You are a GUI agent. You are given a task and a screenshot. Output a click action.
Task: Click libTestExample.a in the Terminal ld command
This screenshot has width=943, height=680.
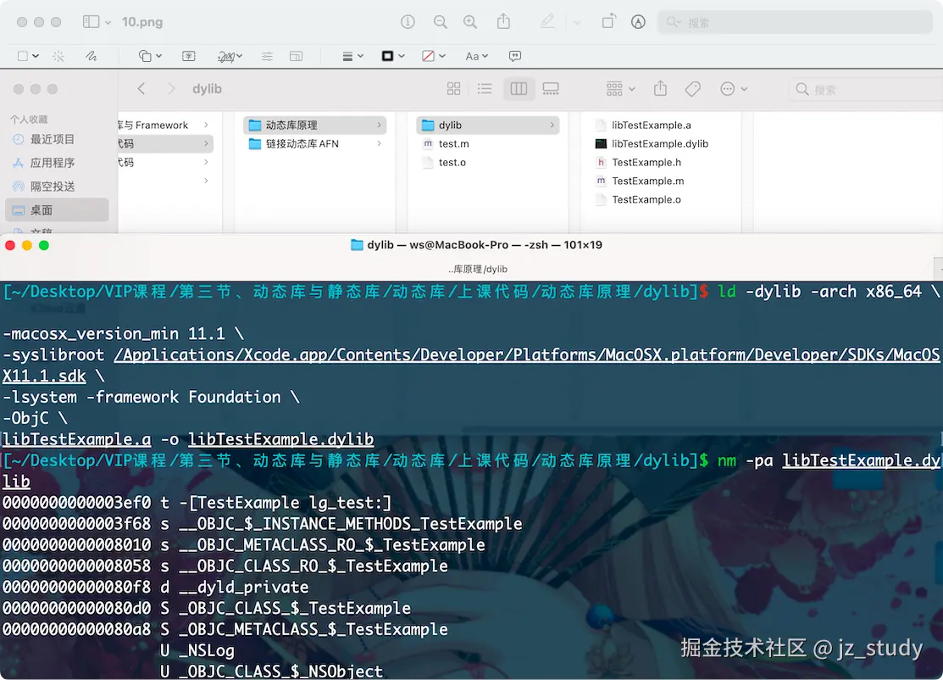click(76, 439)
